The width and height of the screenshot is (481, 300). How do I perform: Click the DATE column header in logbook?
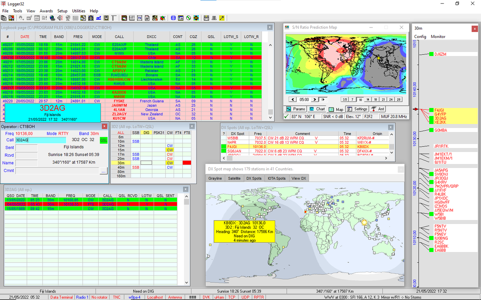[25, 36]
